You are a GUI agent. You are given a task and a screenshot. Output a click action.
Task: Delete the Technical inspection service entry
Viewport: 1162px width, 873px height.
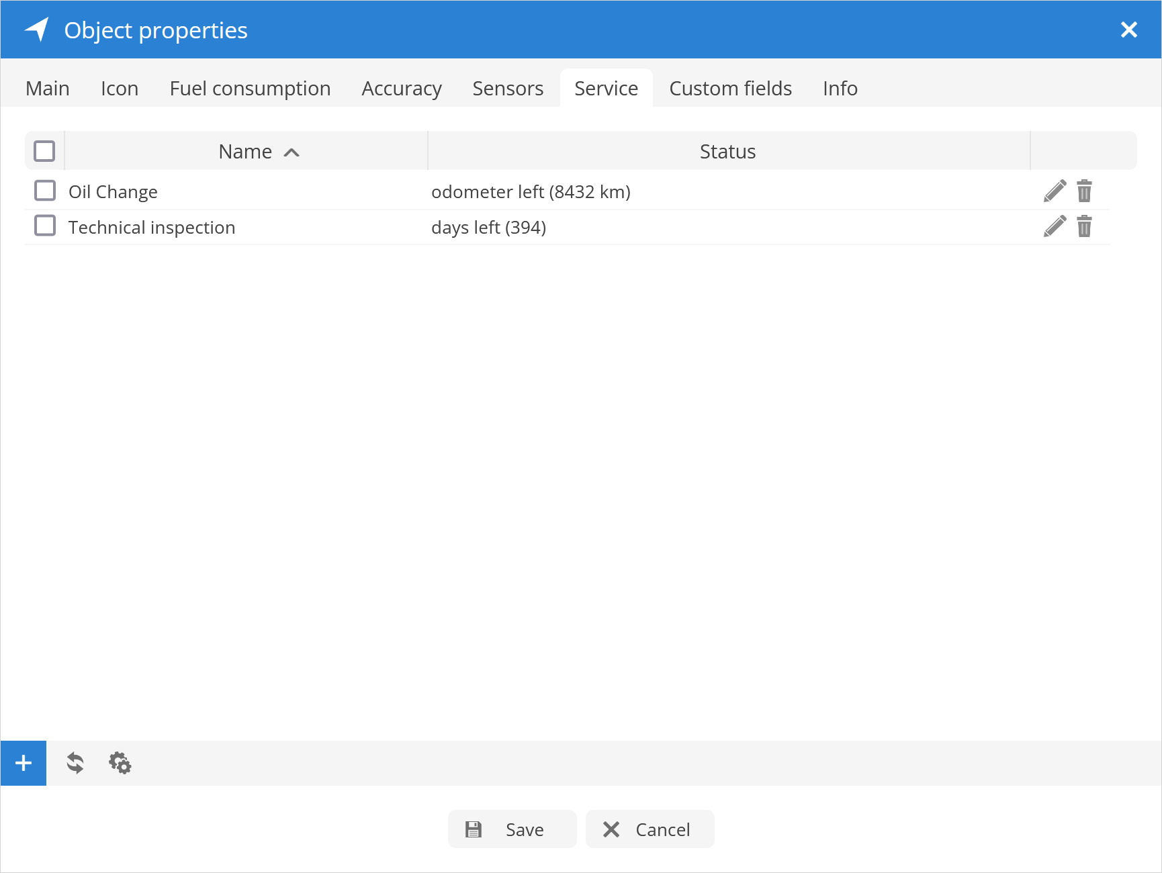pyautogui.click(x=1084, y=227)
